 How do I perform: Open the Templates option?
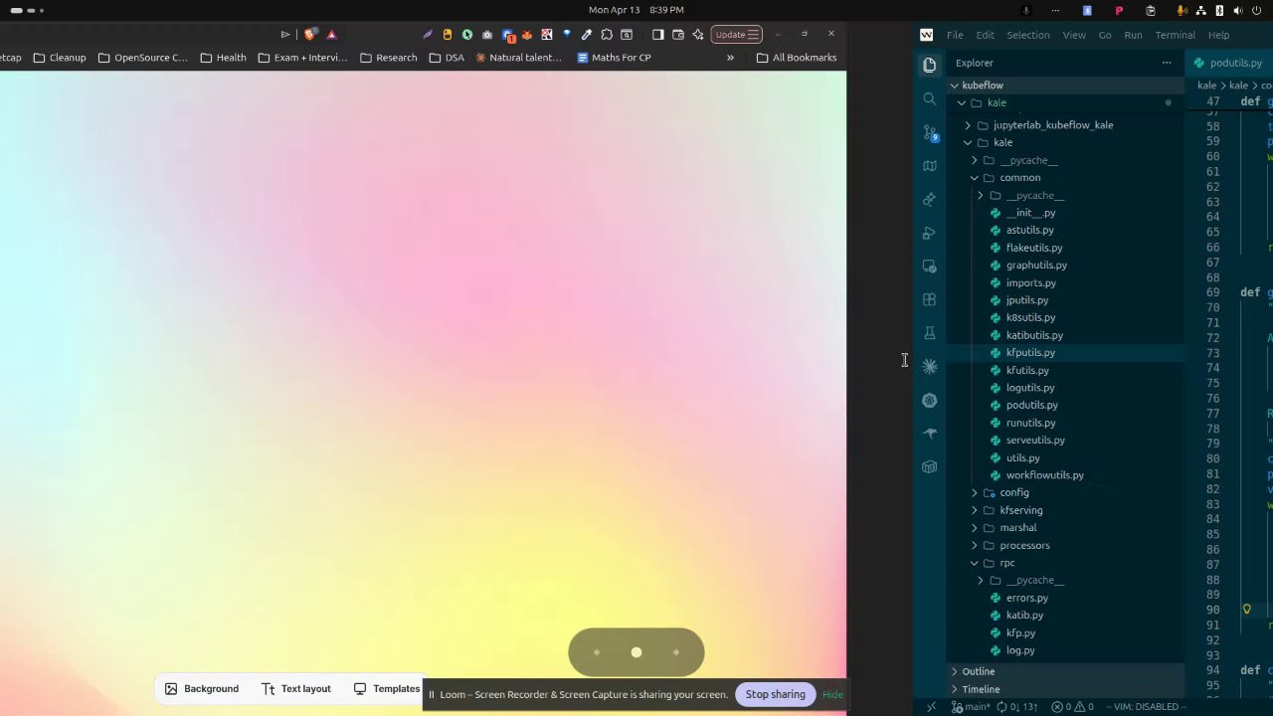click(x=387, y=688)
